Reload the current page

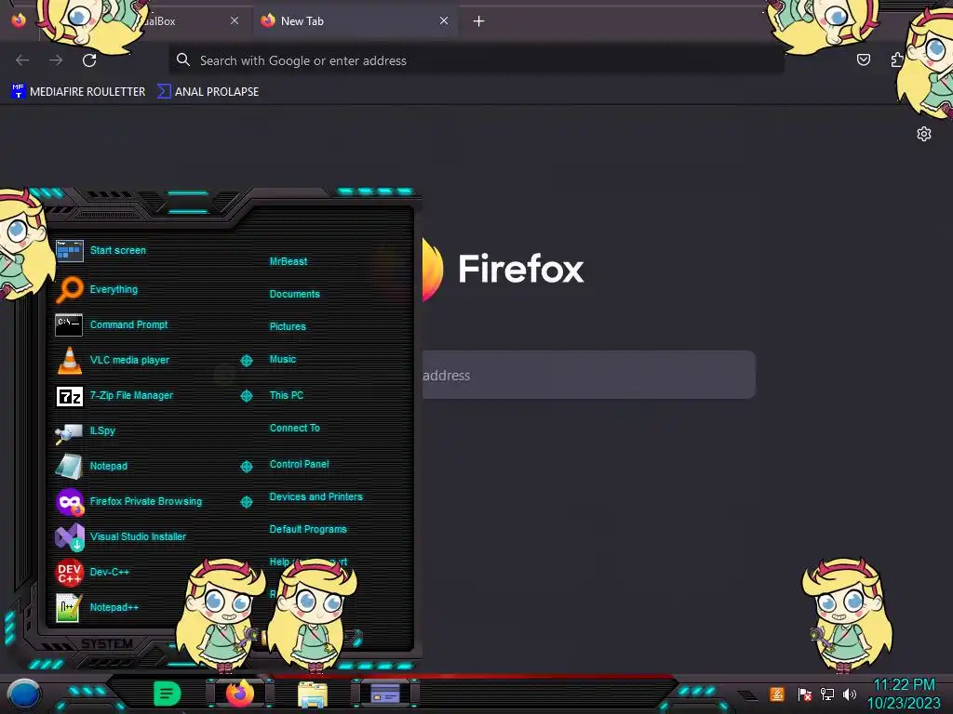pyautogui.click(x=89, y=60)
